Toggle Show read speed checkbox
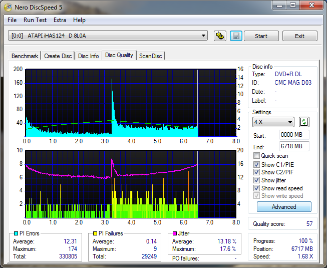This screenshot has width=327, height=268. tap(256, 188)
